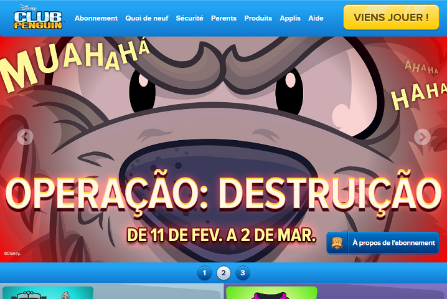Image resolution: width=447 pixels, height=299 pixels.
Task: Open the Aide help link
Action: (x=316, y=18)
